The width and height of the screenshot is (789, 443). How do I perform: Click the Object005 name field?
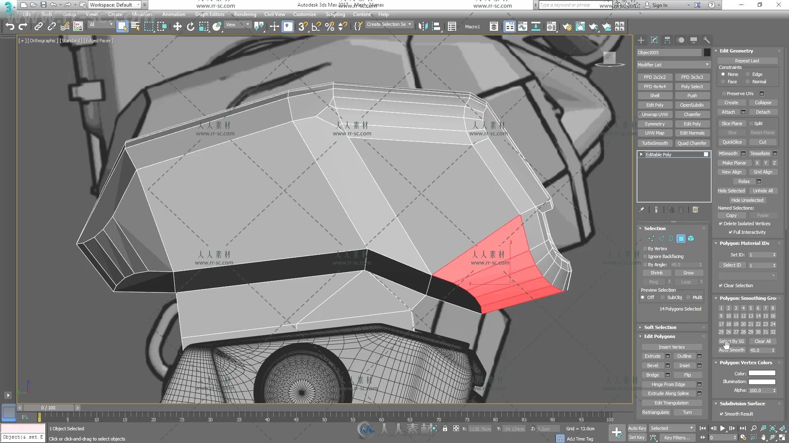coord(669,53)
